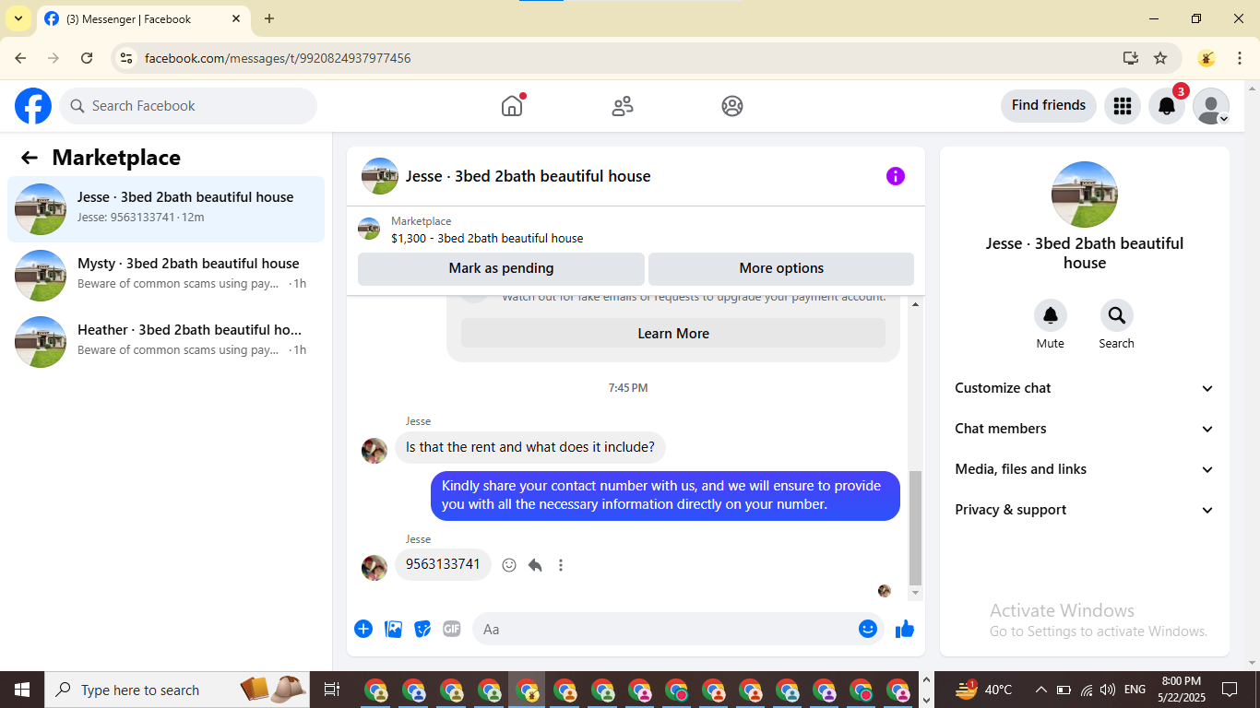This screenshot has height=708, width=1260.
Task: Open Heather 3bed 2bath conversation
Action: pos(166,342)
